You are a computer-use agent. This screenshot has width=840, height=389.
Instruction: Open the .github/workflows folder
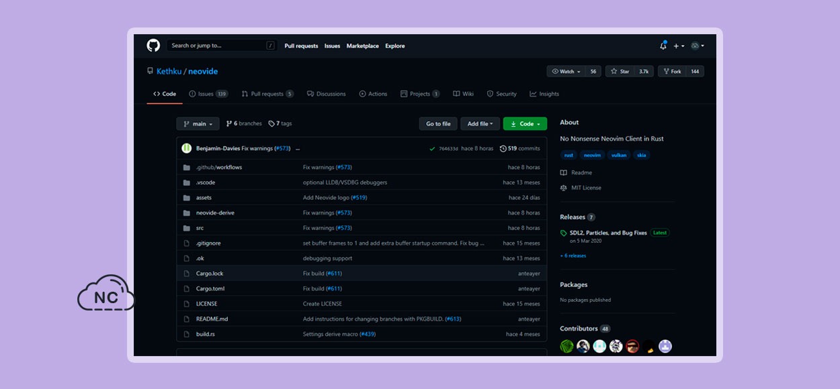coord(219,167)
